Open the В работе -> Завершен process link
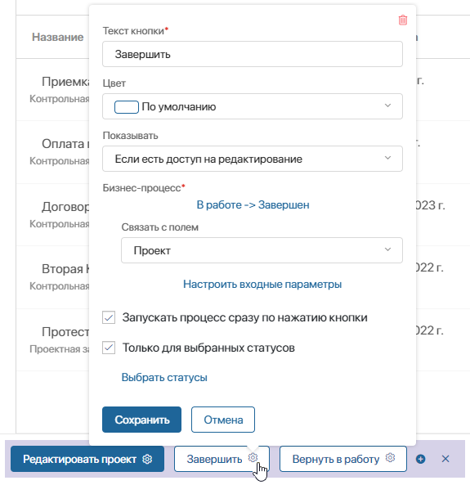The image size is (470, 485). click(x=253, y=204)
